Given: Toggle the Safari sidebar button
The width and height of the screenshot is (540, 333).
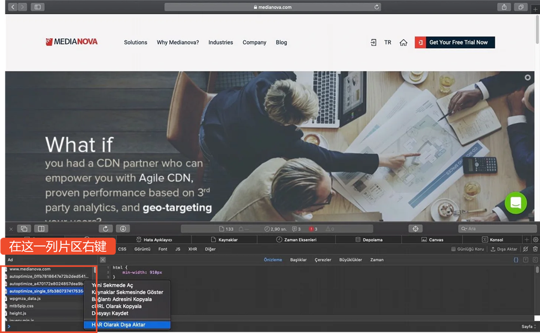Looking at the screenshot, I should coord(38,7).
